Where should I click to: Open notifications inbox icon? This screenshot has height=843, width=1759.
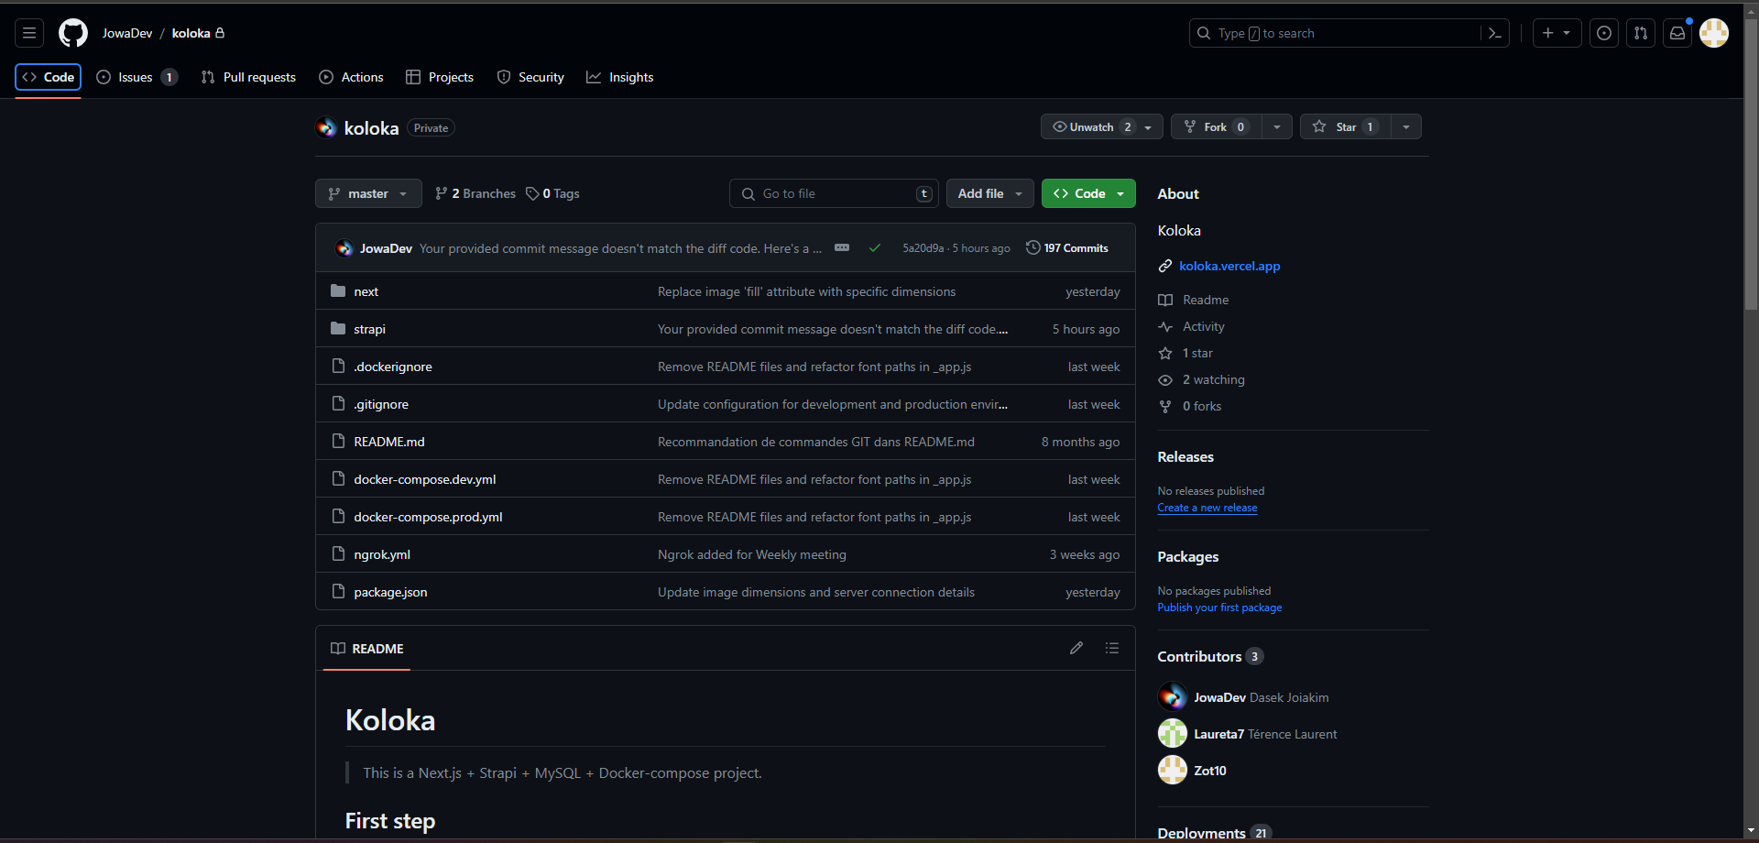(1677, 33)
